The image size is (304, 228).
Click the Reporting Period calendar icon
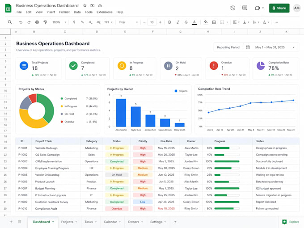(x=248, y=47)
